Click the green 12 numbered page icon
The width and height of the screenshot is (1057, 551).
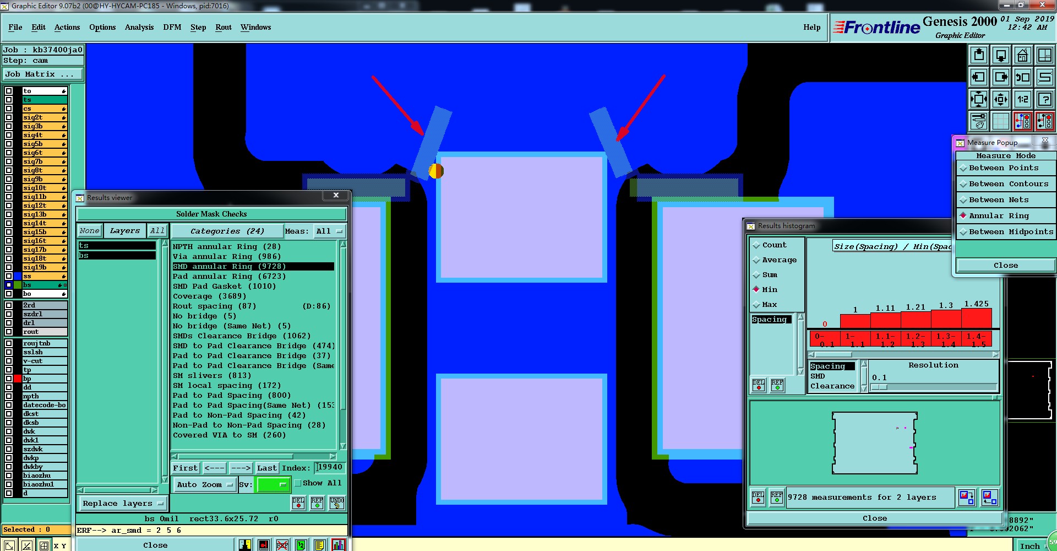(x=301, y=545)
